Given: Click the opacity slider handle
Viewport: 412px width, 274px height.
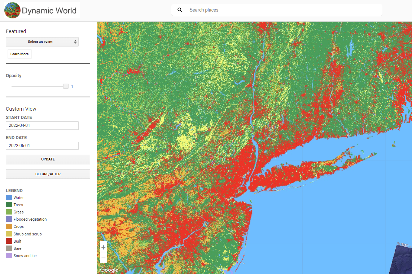Looking at the screenshot, I should pos(66,86).
